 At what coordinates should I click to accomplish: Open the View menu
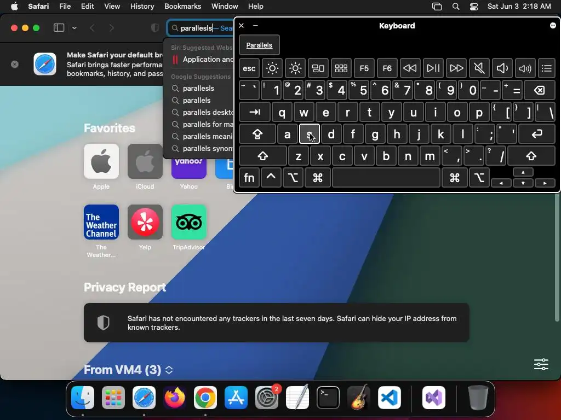pos(112,7)
